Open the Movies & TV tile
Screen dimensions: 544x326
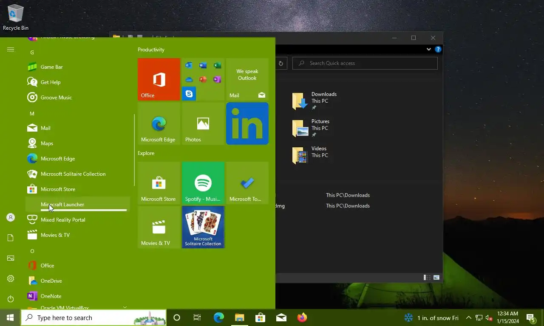click(x=159, y=227)
